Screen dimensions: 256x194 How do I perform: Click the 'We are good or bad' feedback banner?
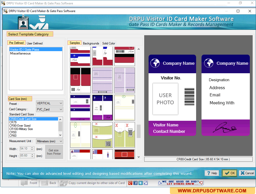(180, 183)
